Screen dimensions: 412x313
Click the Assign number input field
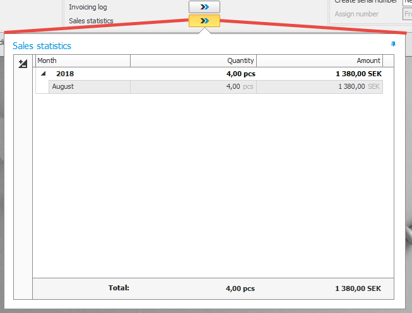(x=407, y=14)
